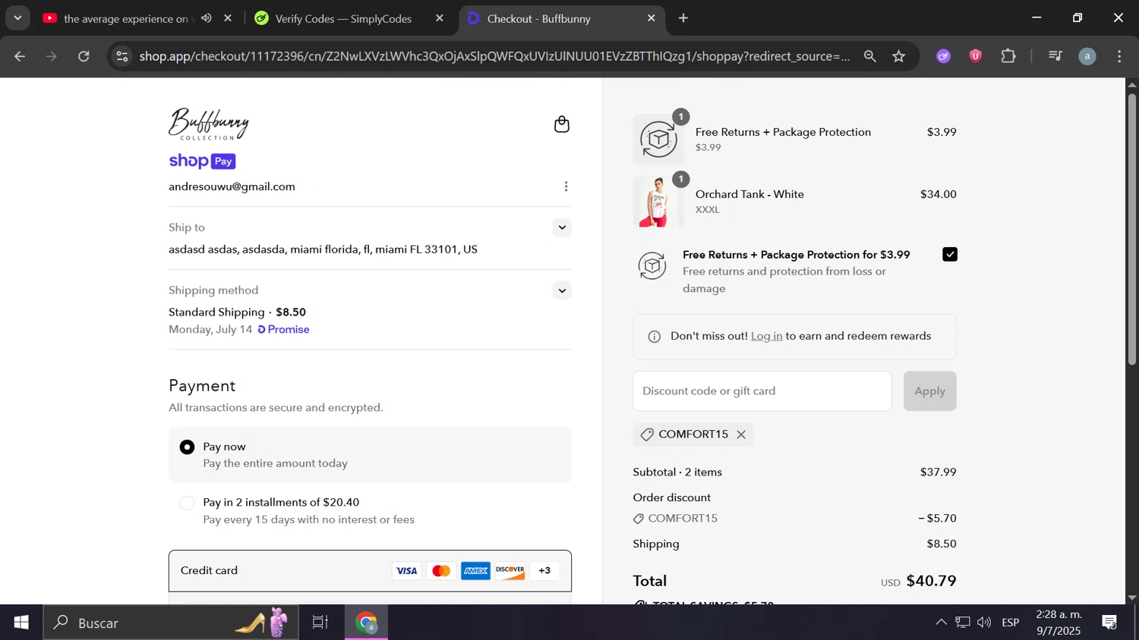Open Task View on the taskbar
Screen dimensions: 1139x640
point(320,623)
